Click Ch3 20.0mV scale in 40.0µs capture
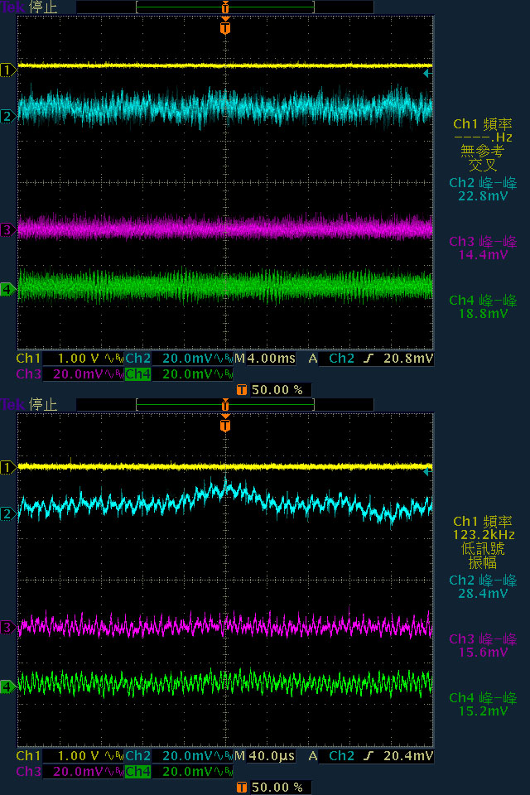The width and height of the screenshot is (530, 795). [x=78, y=772]
